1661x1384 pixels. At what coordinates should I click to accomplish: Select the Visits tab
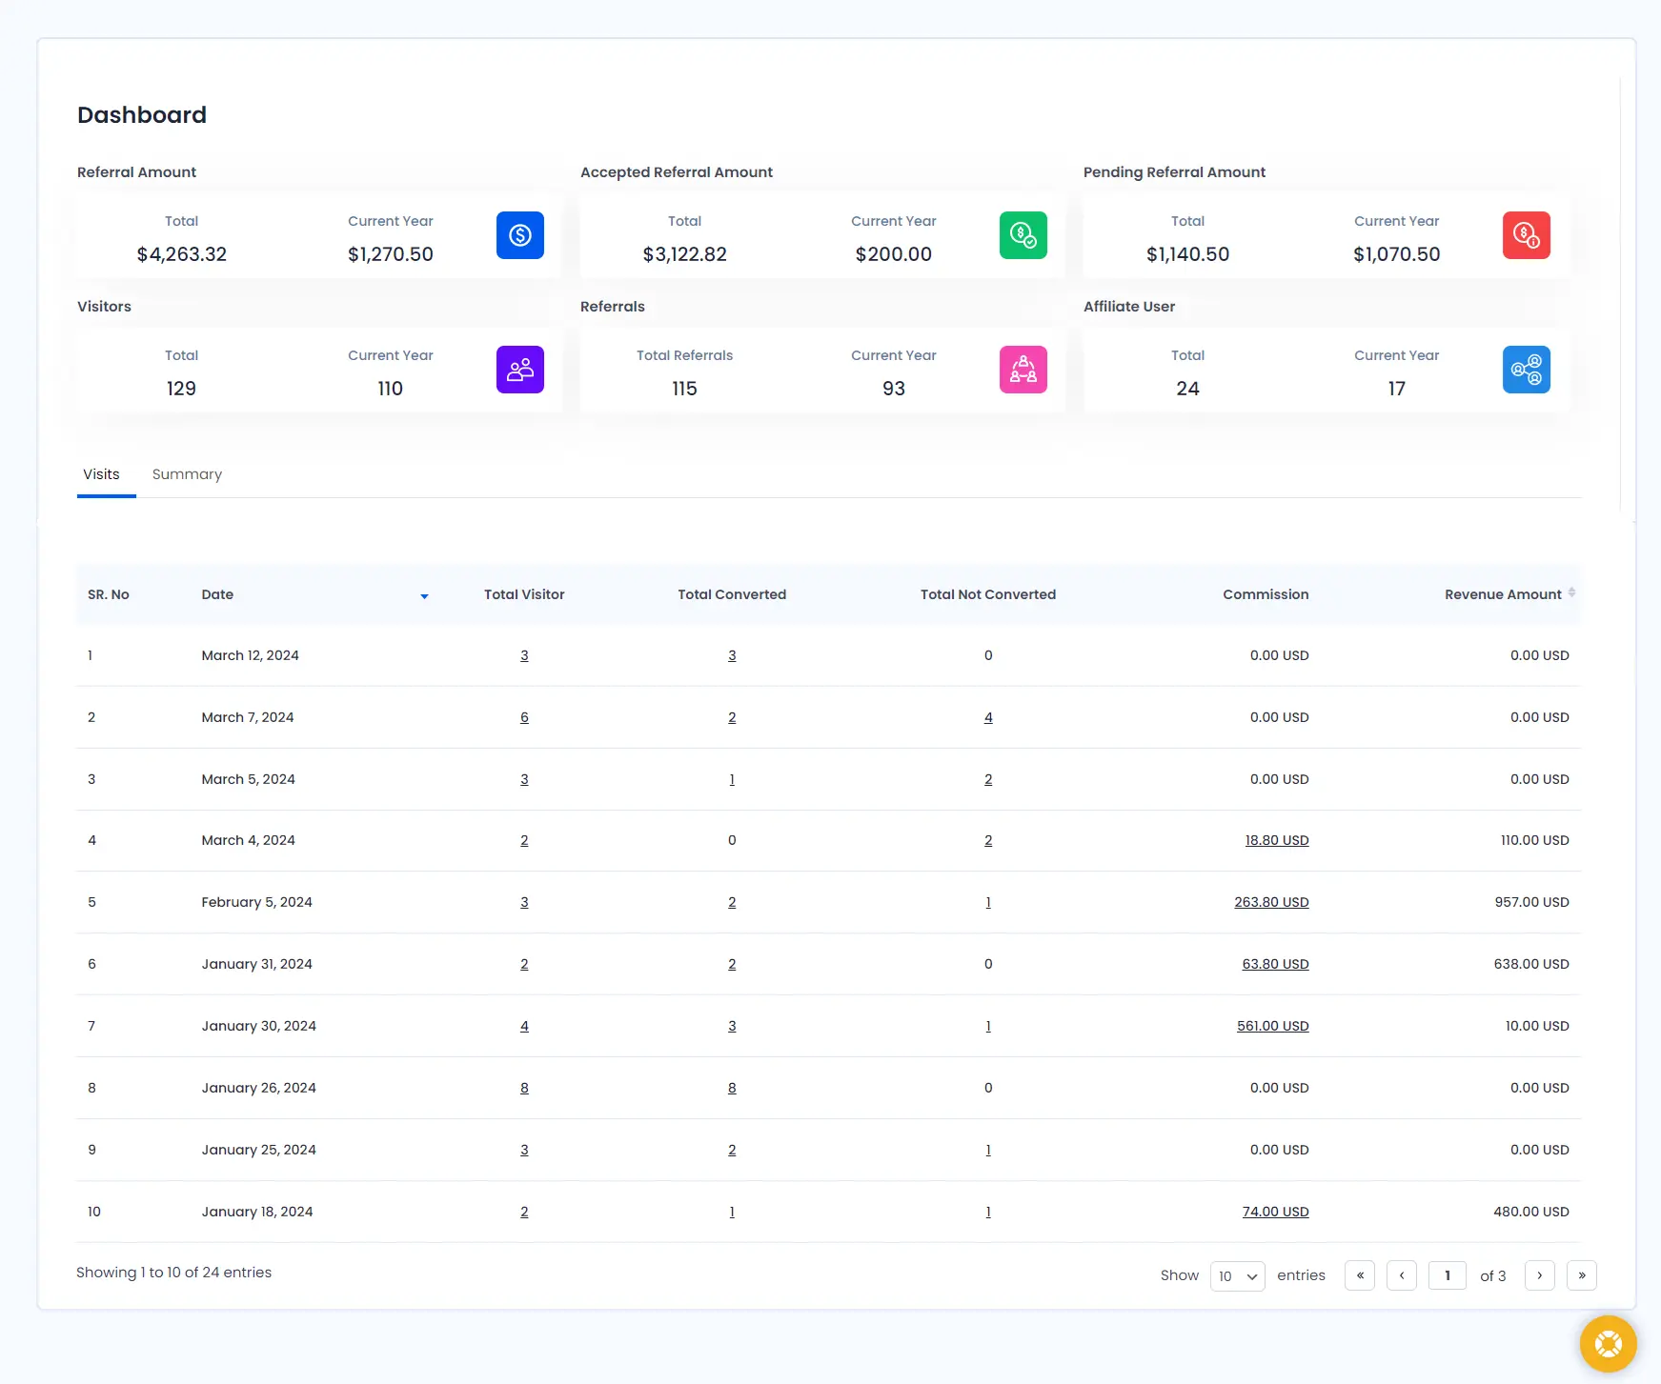101,474
